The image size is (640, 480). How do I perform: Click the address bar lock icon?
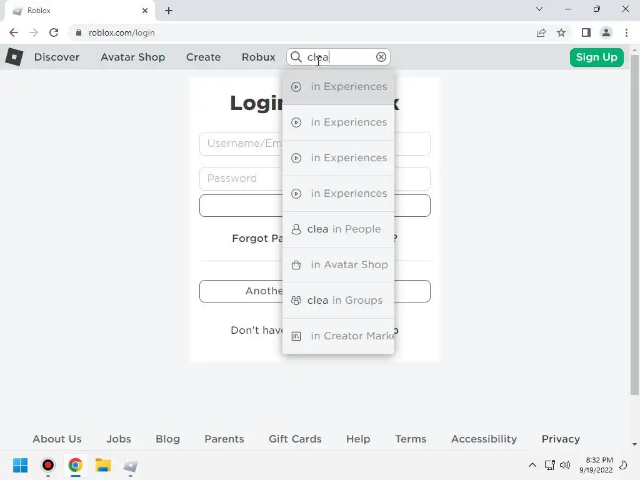coord(79,32)
